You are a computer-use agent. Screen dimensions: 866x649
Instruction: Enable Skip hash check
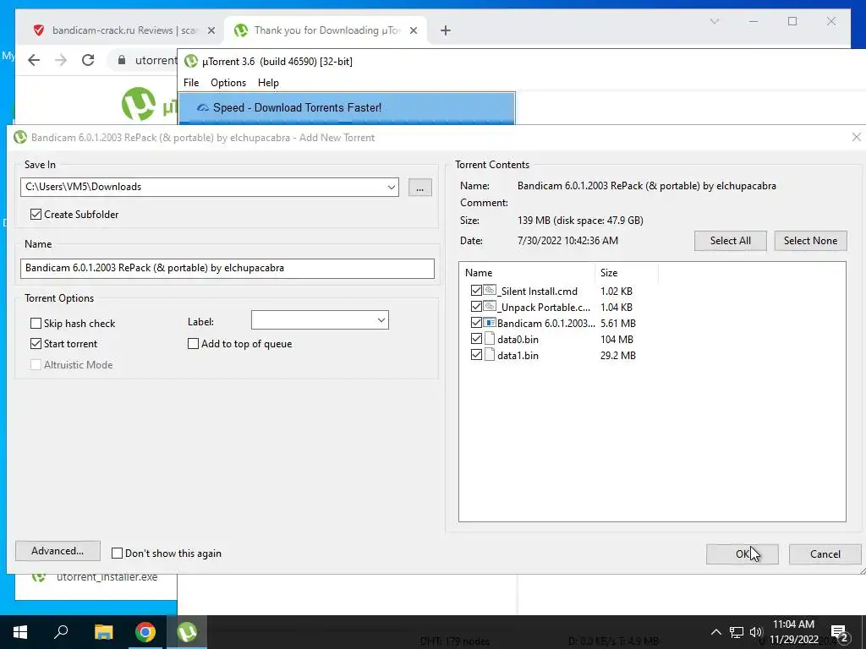36,324
